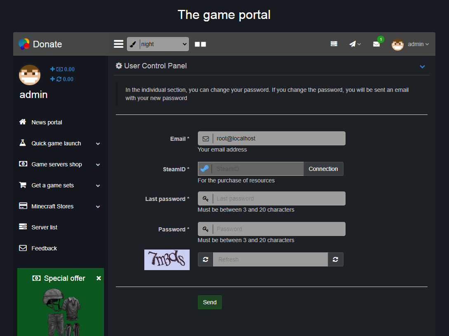Screen dimensions: 449x336
Task: Click the SteamID Connection button
Action: click(x=323, y=169)
